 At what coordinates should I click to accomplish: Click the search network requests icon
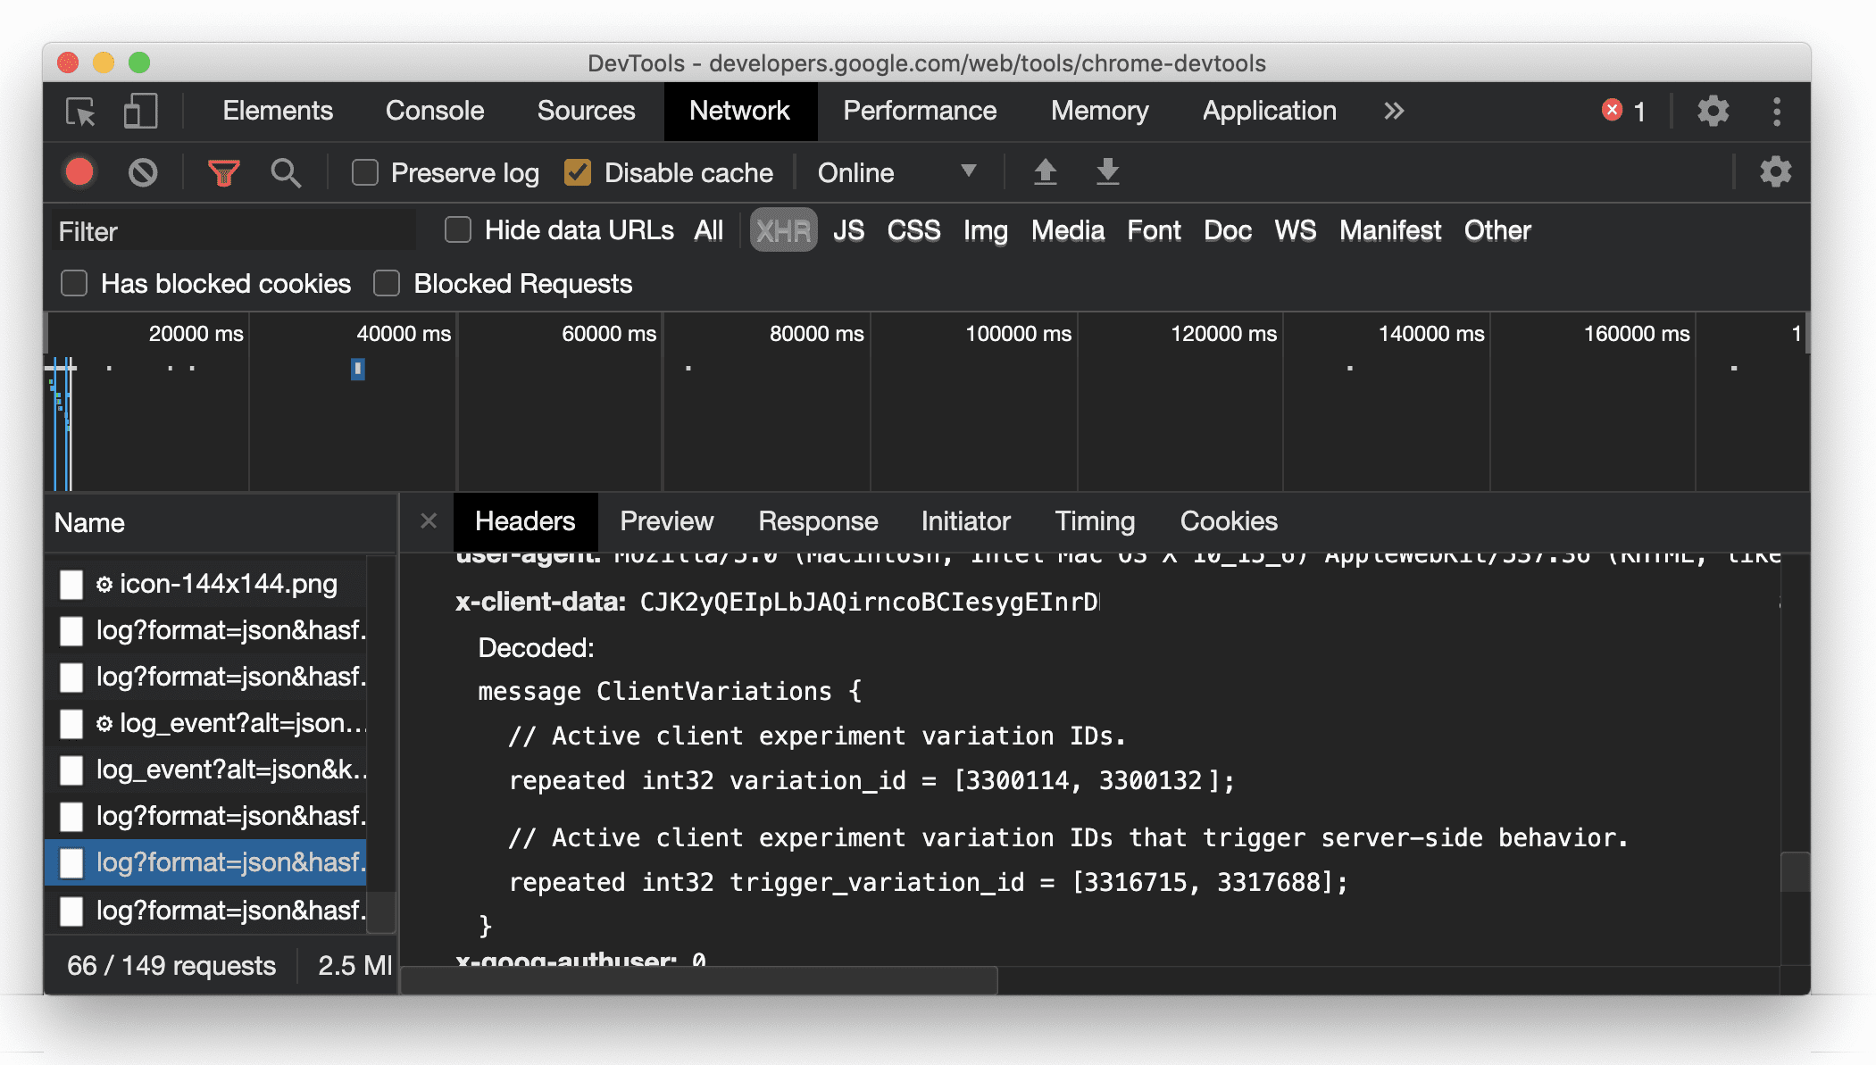coord(286,171)
